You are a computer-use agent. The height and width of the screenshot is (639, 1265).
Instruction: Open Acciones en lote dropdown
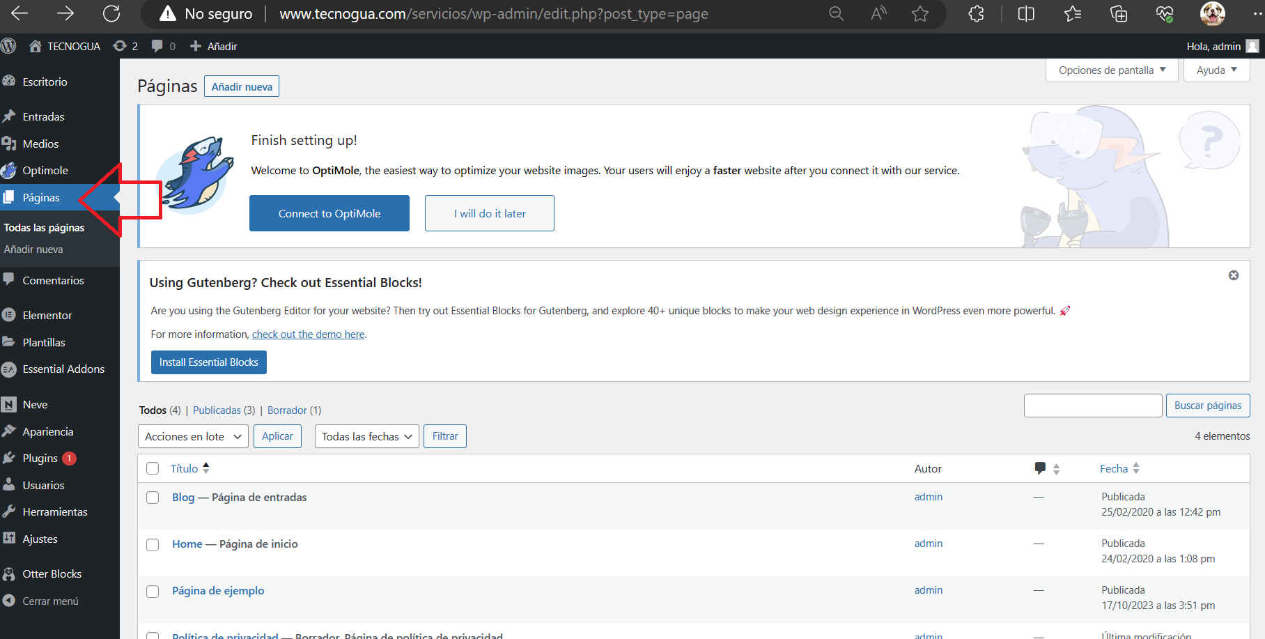[x=193, y=436]
